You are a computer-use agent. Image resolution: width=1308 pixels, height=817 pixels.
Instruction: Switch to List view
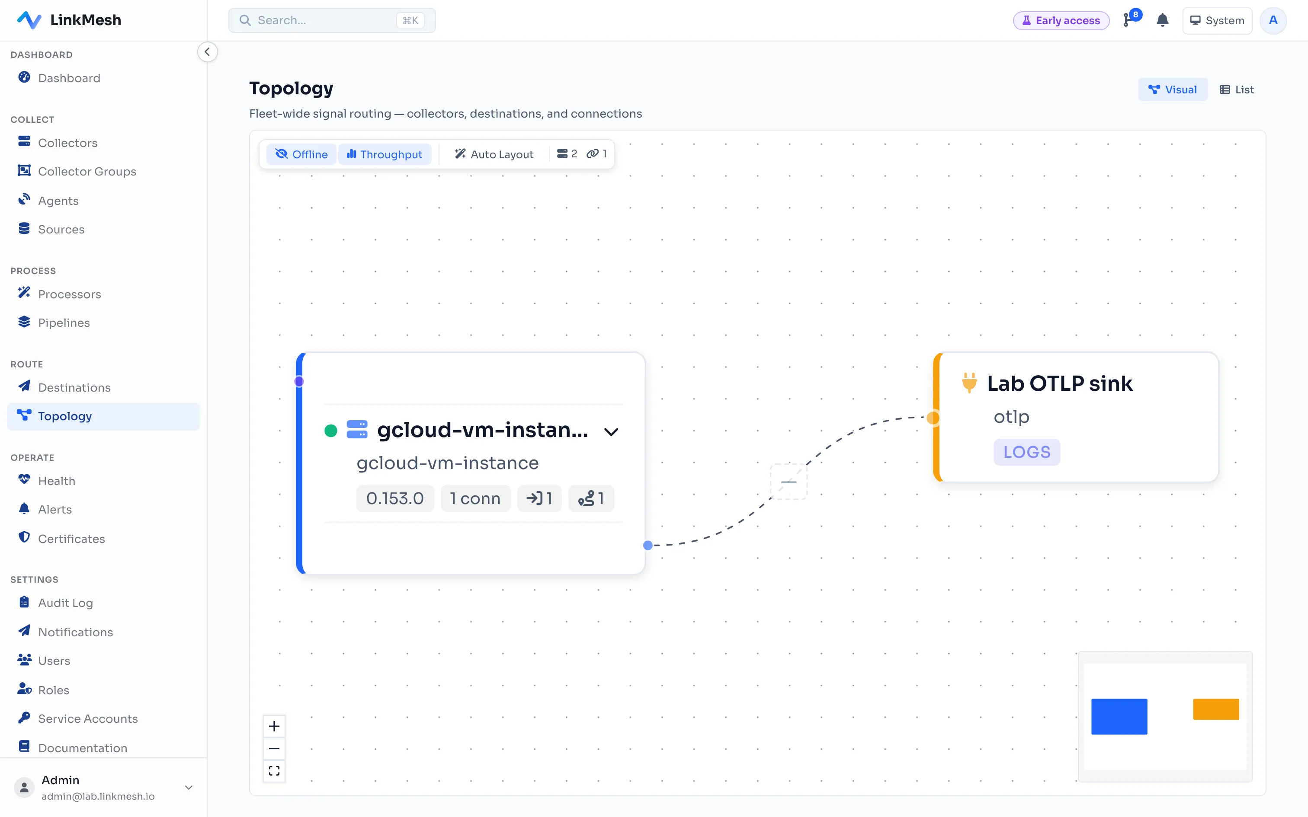(1236, 90)
